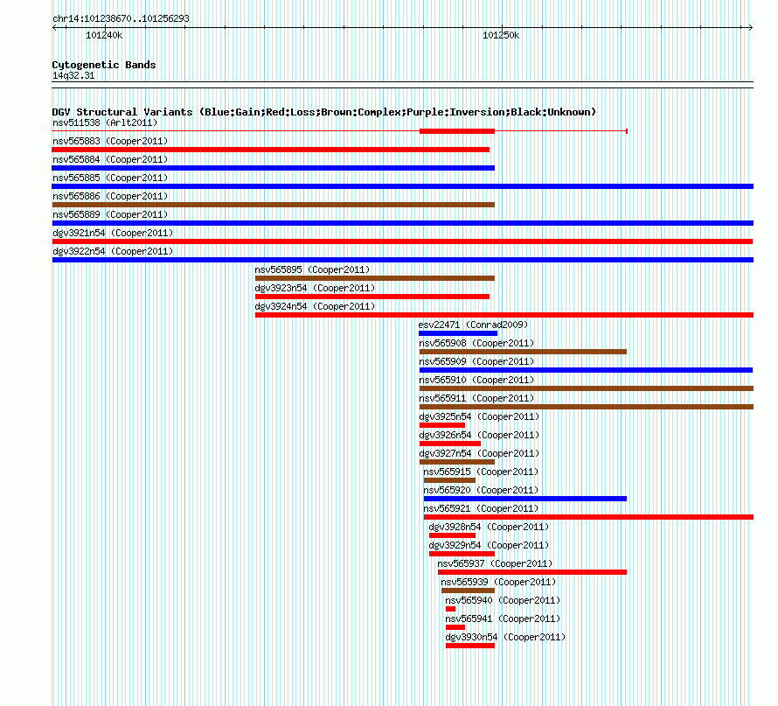Select the red loss bar under nsv565883

270,150
